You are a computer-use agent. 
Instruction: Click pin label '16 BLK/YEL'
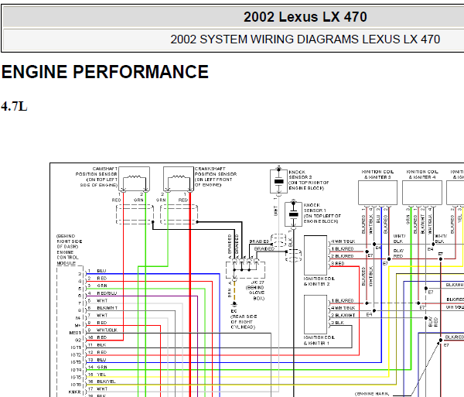tap(102, 382)
